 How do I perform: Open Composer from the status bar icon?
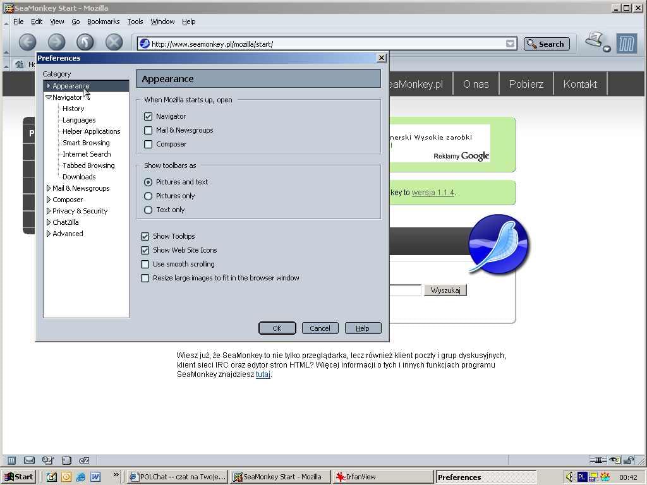[47, 460]
